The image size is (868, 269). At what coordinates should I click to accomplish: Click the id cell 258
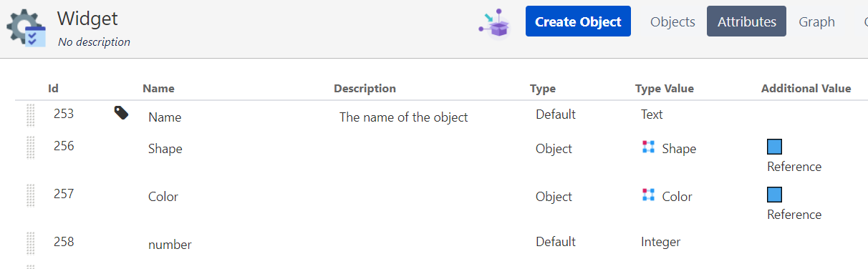click(64, 242)
